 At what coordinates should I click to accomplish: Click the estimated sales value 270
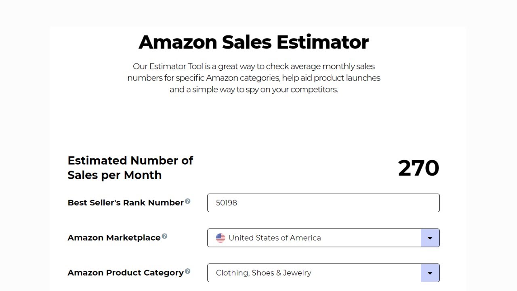point(418,168)
